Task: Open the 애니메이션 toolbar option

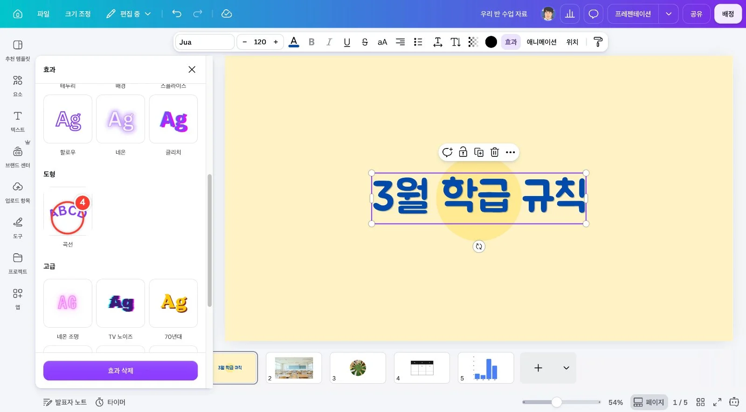Action: [542, 42]
